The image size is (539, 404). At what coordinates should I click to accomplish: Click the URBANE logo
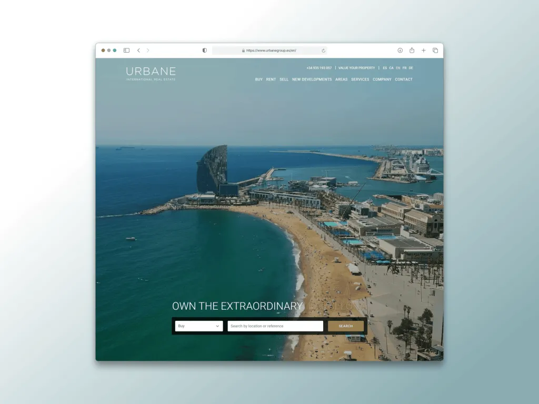(151, 72)
